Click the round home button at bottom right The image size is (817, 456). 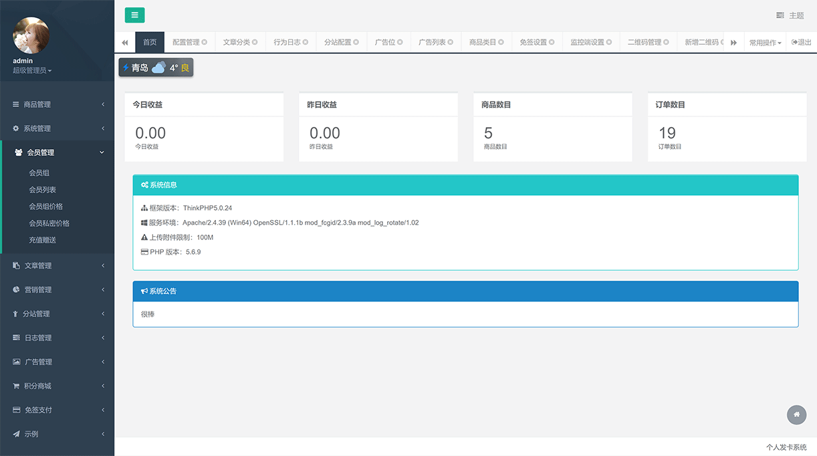click(x=796, y=415)
